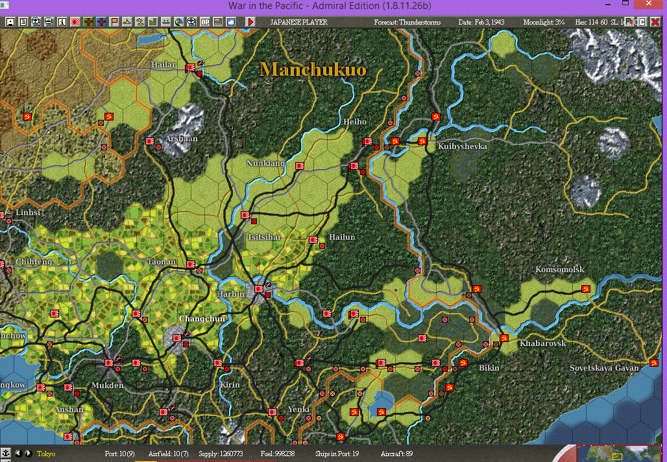Image resolution: width=667 pixels, height=462 pixels.
Task: Select the Japanese unit at Changchun
Action: tap(177, 338)
